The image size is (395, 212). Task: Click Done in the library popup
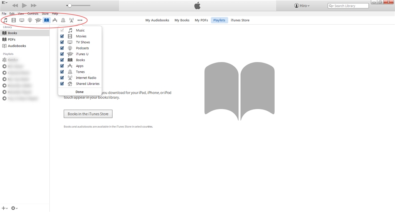tap(79, 92)
